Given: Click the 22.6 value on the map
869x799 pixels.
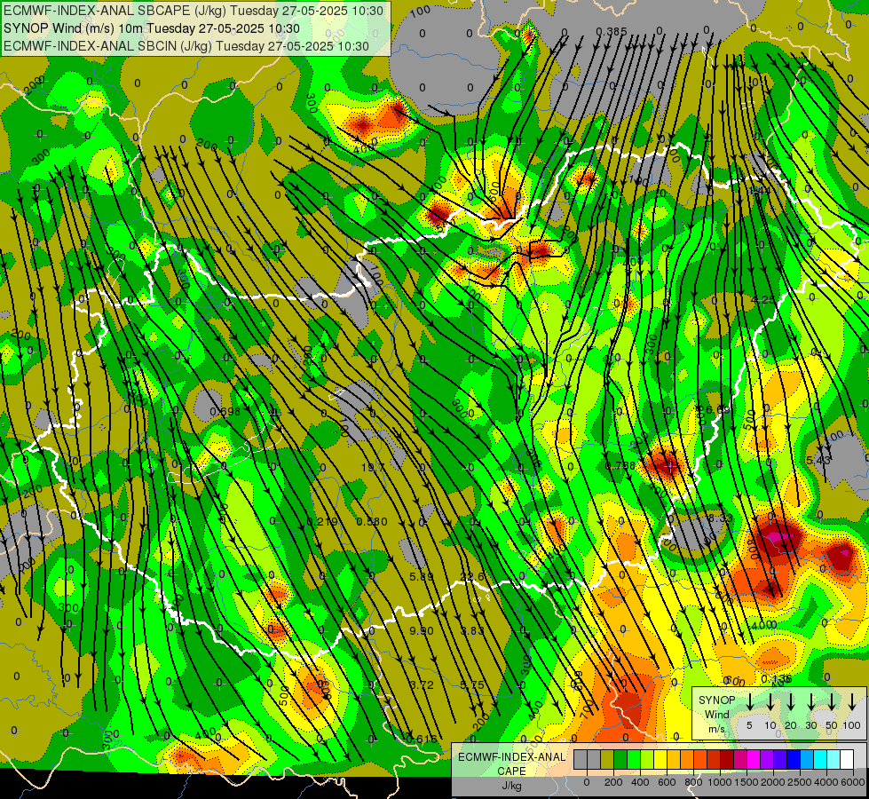Looking at the screenshot, I should coord(473,577).
